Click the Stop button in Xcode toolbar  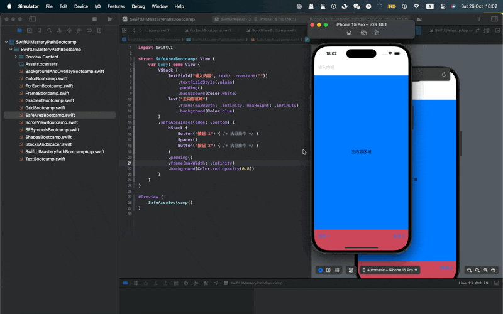pos(95,19)
